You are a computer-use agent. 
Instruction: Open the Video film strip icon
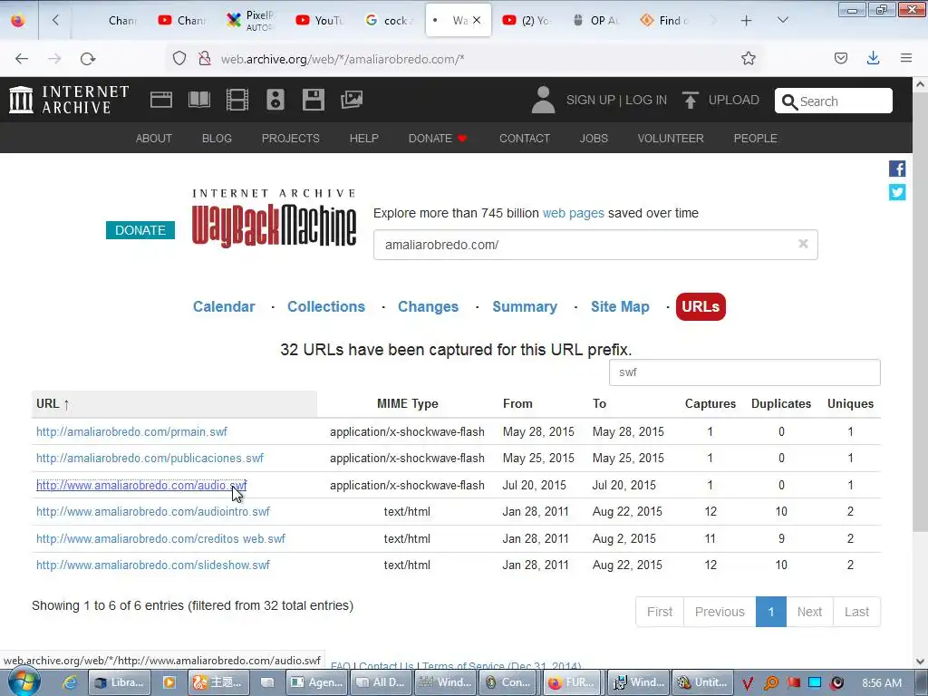237,100
